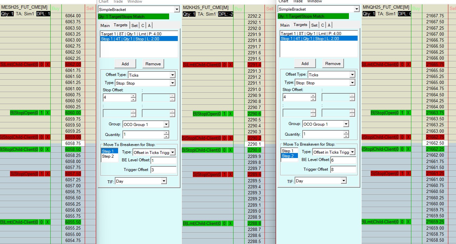Open Offset Type Ticks dropdown in panel beside M2KH25

pos(172,75)
